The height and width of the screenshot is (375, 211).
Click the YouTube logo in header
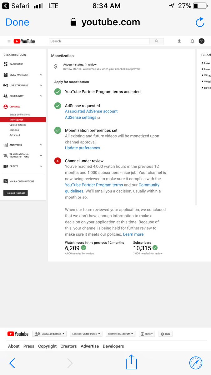click(x=24, y=41)
